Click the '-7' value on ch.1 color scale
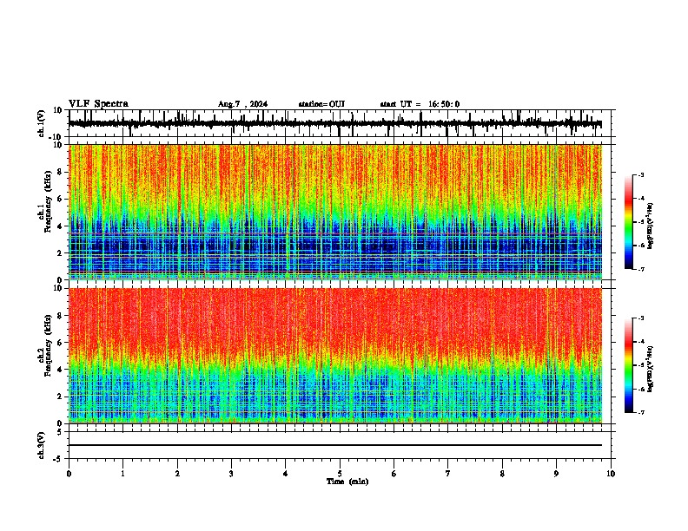 (x=640, y=270)
